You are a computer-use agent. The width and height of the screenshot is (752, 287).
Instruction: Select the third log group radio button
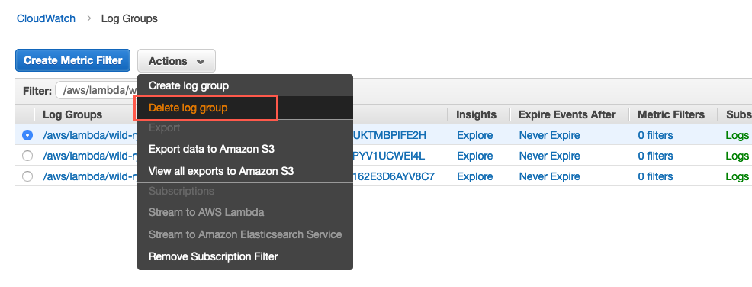(27, 176)
